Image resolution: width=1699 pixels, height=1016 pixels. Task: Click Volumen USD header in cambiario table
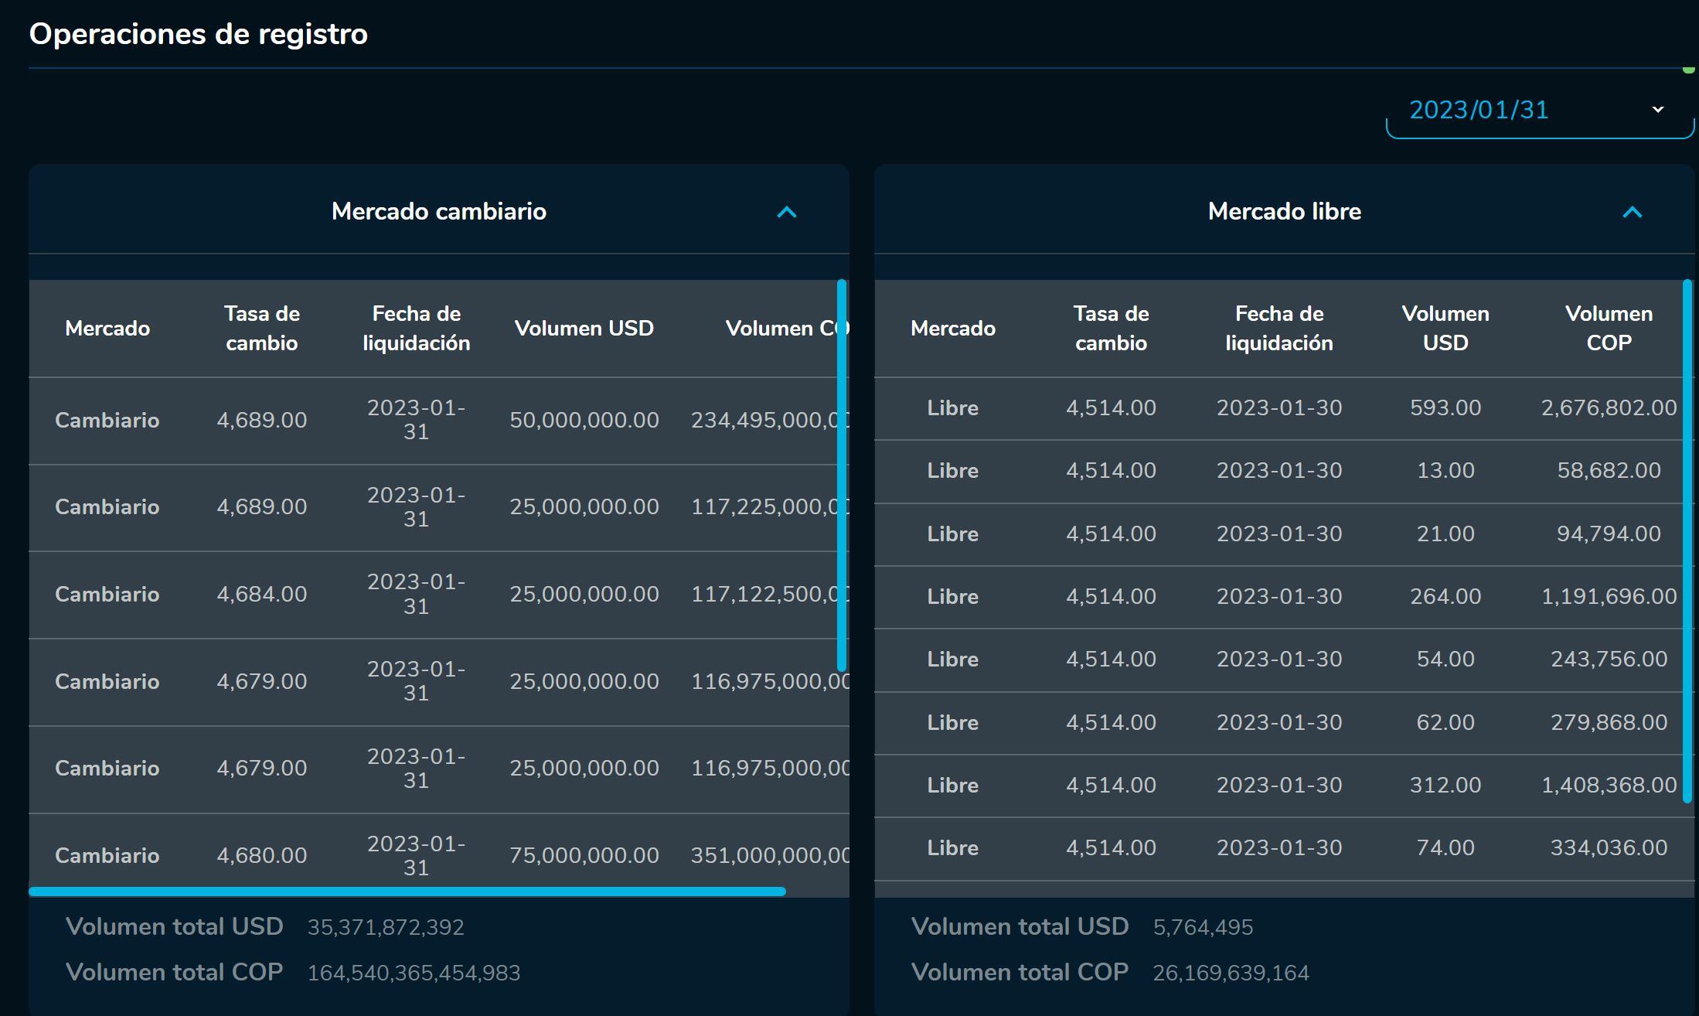pyautogui.click(x=584, y=329)
